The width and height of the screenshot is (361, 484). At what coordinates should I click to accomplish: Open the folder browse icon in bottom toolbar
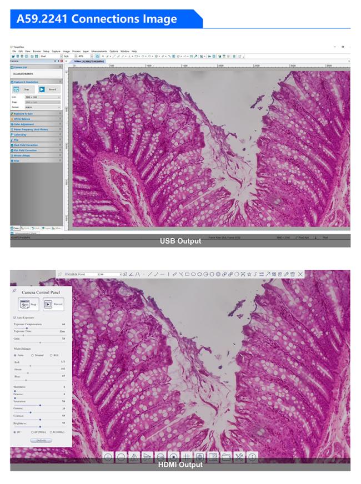click(226, 457)
